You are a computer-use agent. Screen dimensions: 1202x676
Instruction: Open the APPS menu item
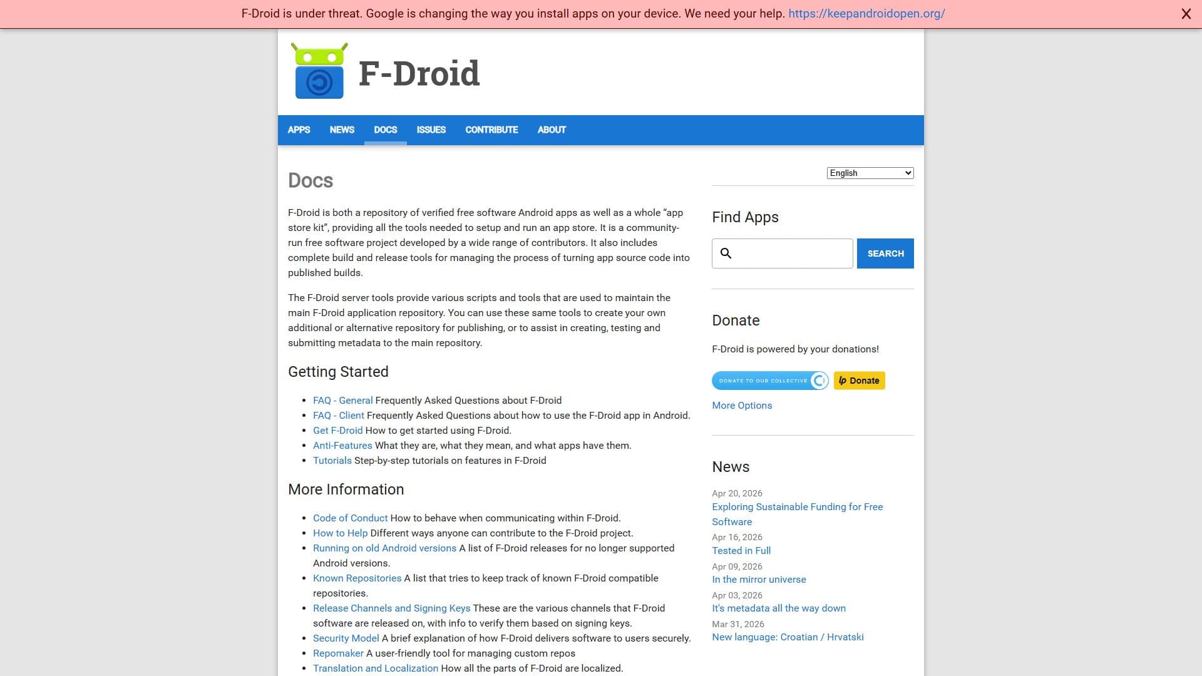299,130
